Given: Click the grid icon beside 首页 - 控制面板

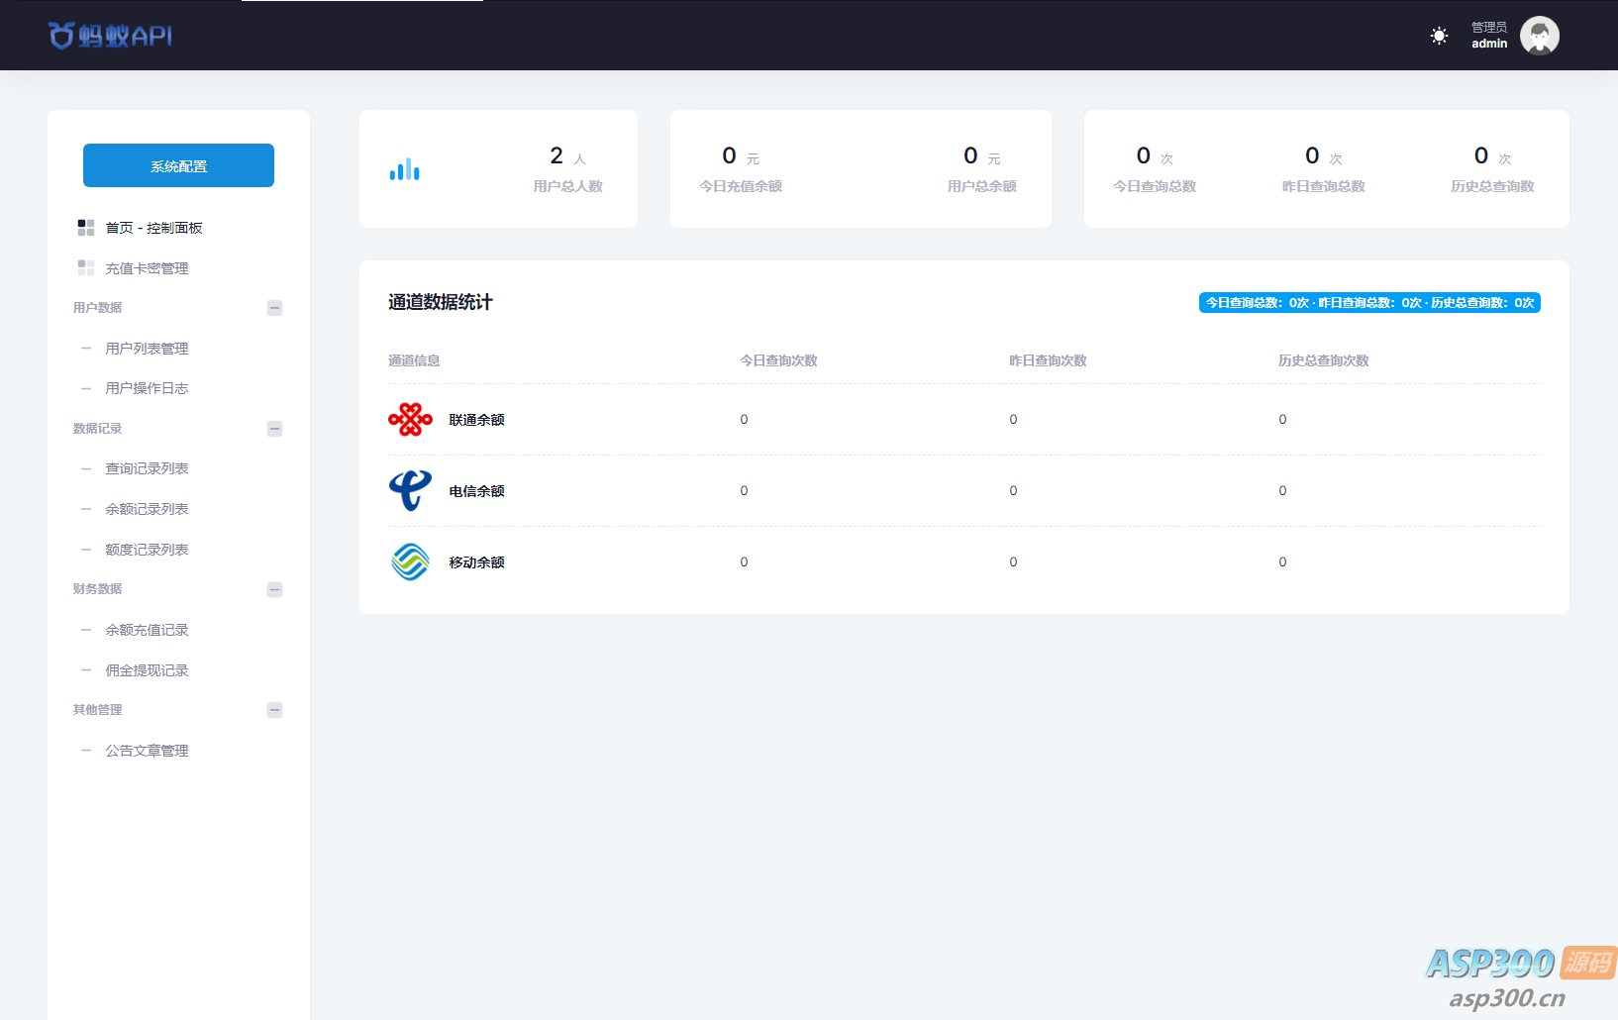Looking at the screenshot, I should (x=86, y=228).
